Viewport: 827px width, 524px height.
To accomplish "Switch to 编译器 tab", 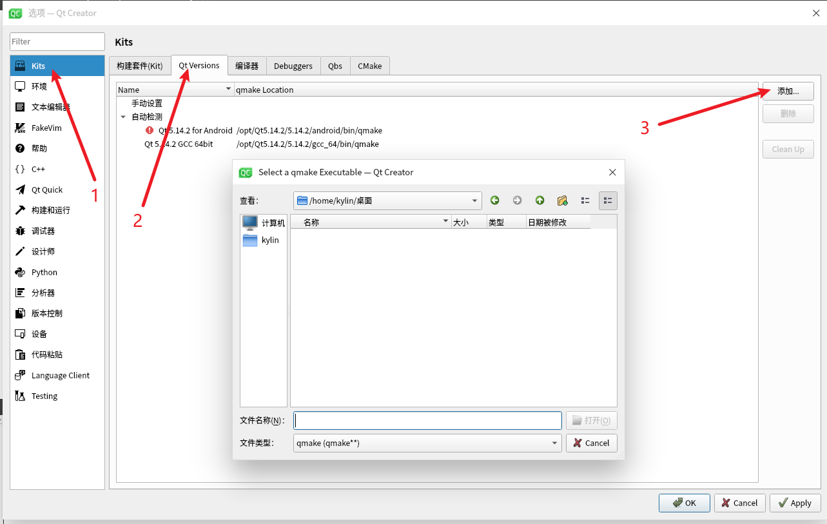I will [x=247, y=66].
